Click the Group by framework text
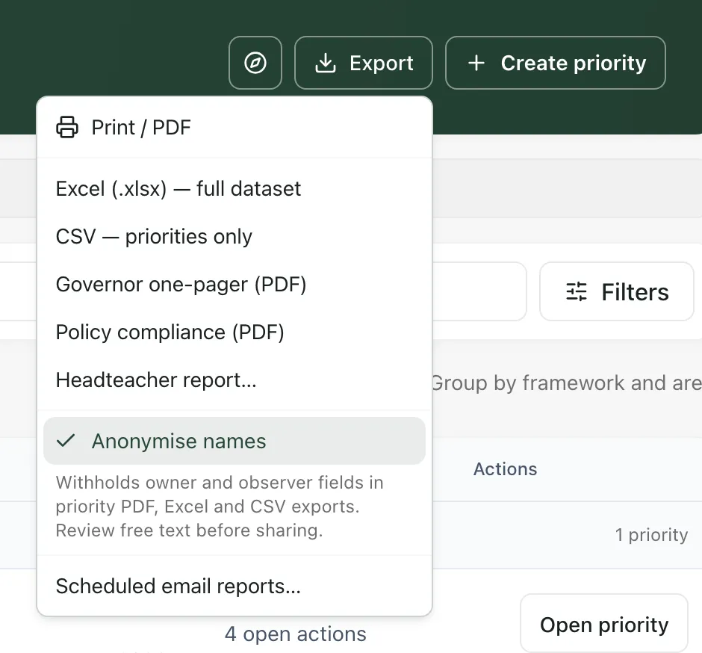The height and width of the screenshot is (653, 702). click(x=566, y=383)
